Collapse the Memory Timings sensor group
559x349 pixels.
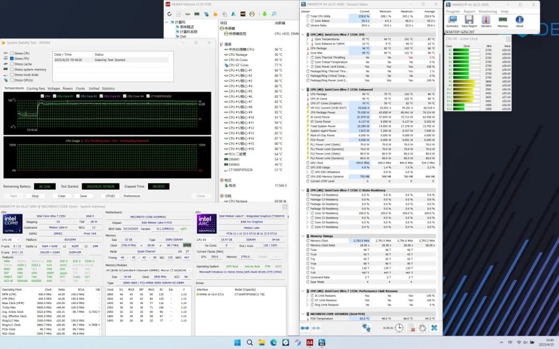tap(303, 236)
